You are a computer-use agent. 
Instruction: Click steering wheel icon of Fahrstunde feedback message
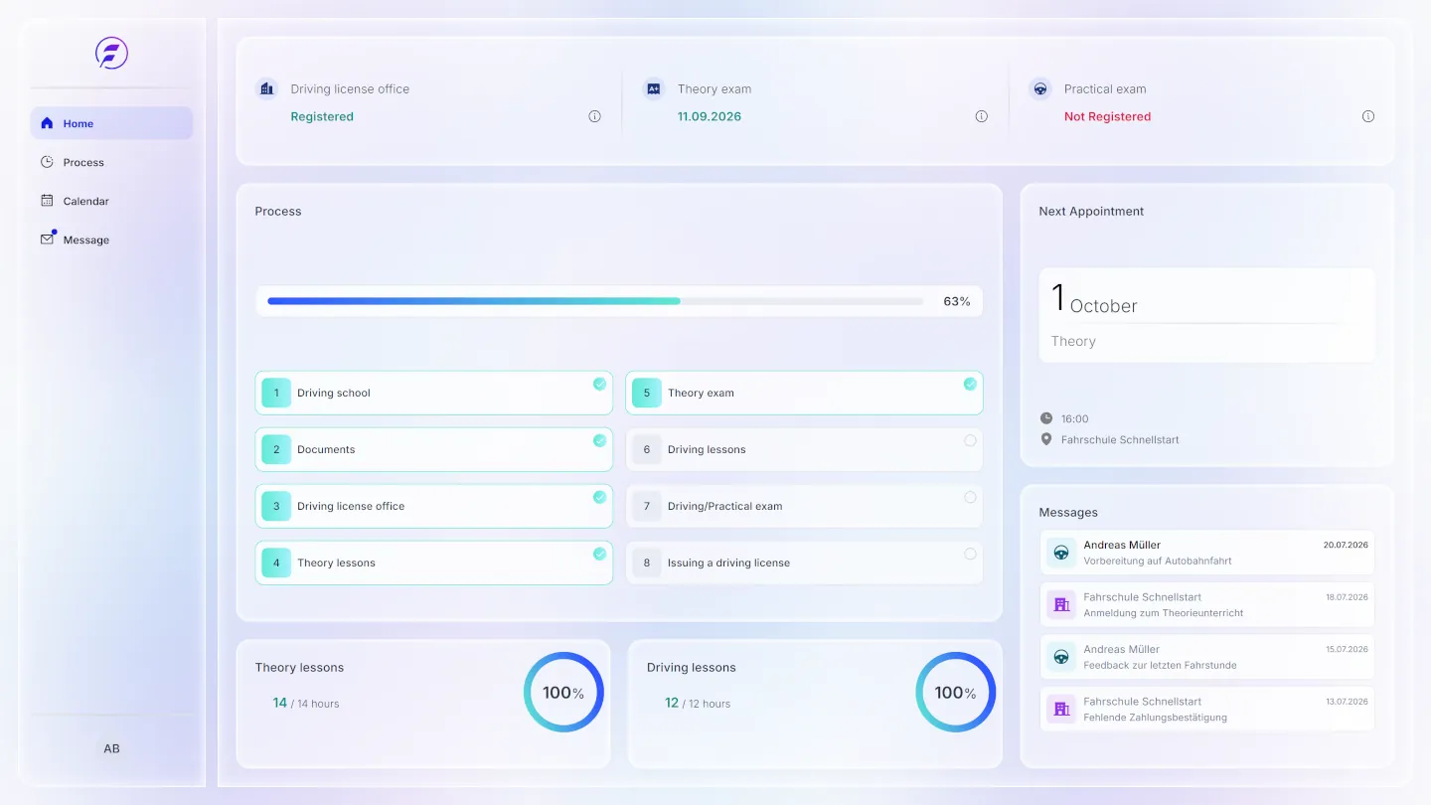click(1061, 657)
